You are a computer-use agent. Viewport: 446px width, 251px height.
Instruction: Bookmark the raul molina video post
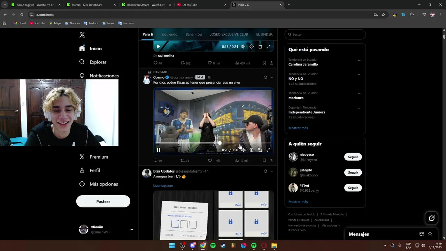264,63
